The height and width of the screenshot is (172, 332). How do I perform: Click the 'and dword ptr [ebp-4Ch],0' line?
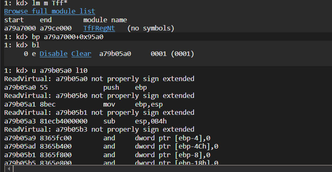click(111, 146)
